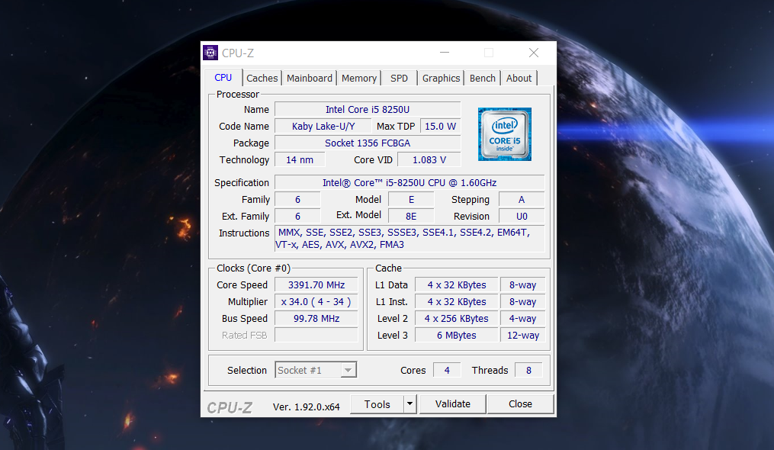Click the CPU-Z app icon in title bar
The width and height of the screenshot is (774, 450).
pos(210,53)
